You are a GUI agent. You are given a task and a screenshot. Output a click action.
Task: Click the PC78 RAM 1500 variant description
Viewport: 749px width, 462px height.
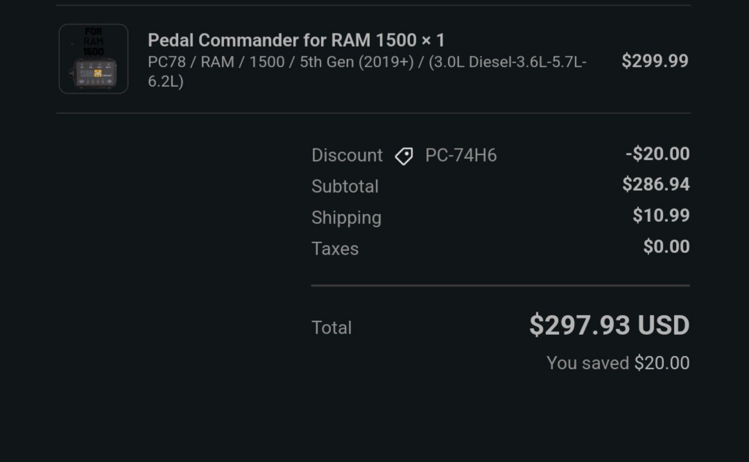click(367, 72)
